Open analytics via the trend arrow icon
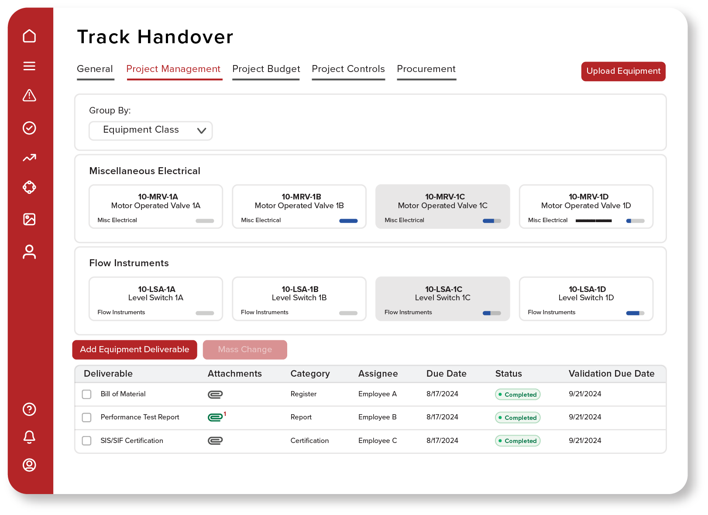This screenshot has height=515, width=708. tap(29, 158)
